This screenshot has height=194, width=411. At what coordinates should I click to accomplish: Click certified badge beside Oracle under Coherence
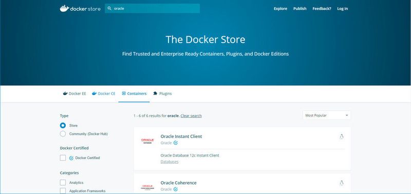176,189
